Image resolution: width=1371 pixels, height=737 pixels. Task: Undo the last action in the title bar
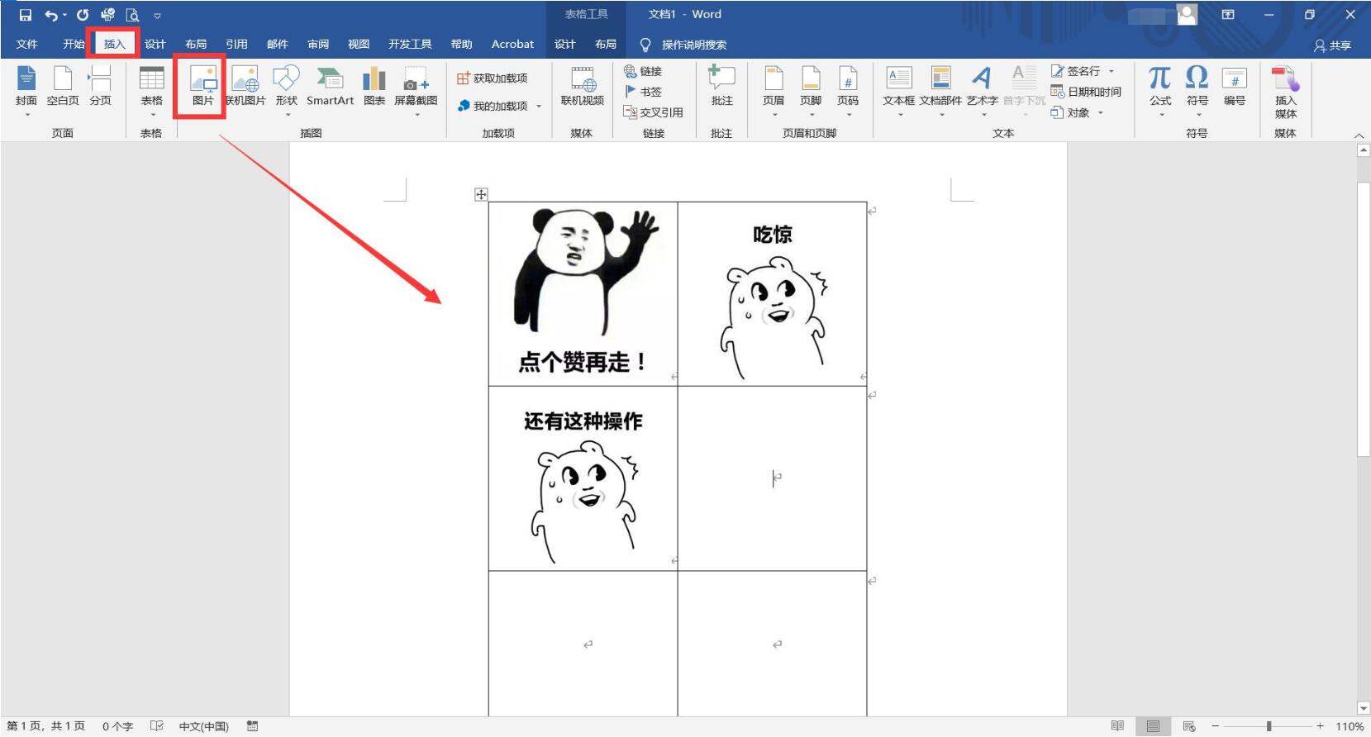(51, 15)
